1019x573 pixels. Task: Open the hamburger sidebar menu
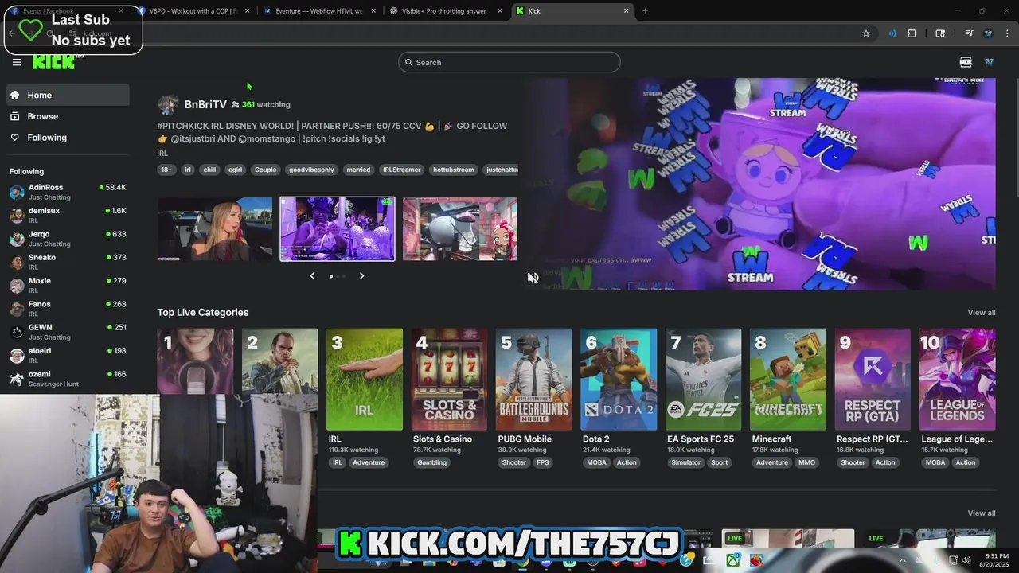click(17, 62)
